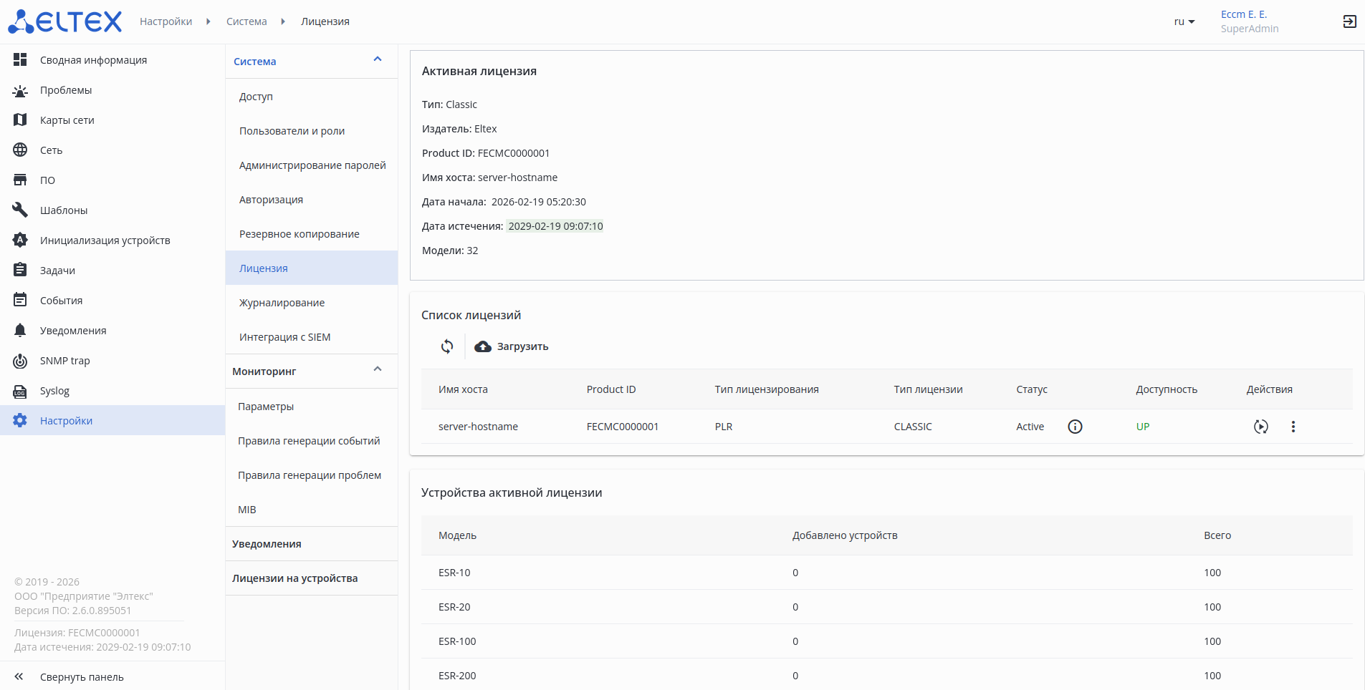Viewport: 1365px width, 690px height.
Task: Open the ru language dropdown
Action: (1184, 21)
